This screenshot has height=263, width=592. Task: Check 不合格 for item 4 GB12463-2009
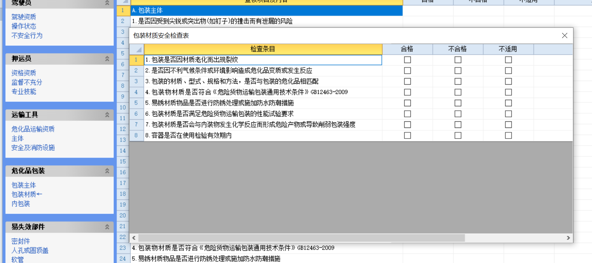pos(458,92)
